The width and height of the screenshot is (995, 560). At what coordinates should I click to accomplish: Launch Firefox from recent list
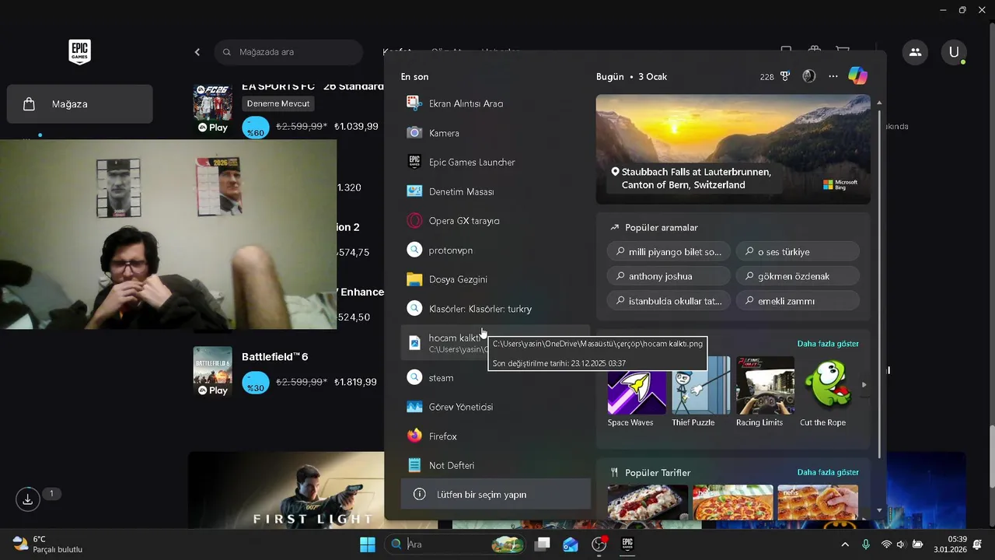point(495,436)
